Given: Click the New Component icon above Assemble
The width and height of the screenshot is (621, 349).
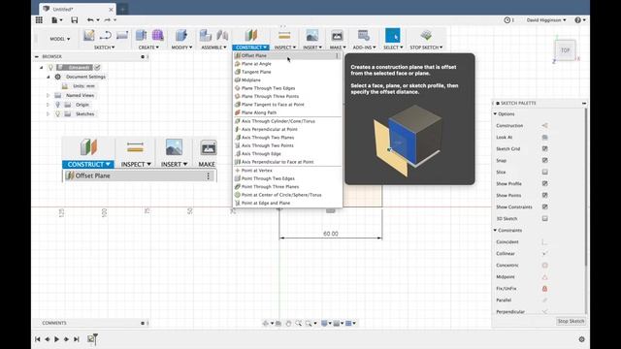Looking at the screenshot, I should [205, 36].
